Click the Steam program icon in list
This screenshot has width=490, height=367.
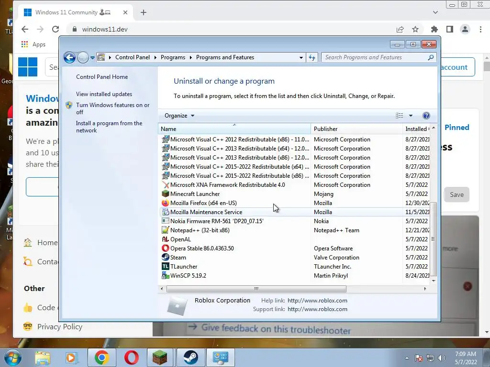[x=165, y=257]
